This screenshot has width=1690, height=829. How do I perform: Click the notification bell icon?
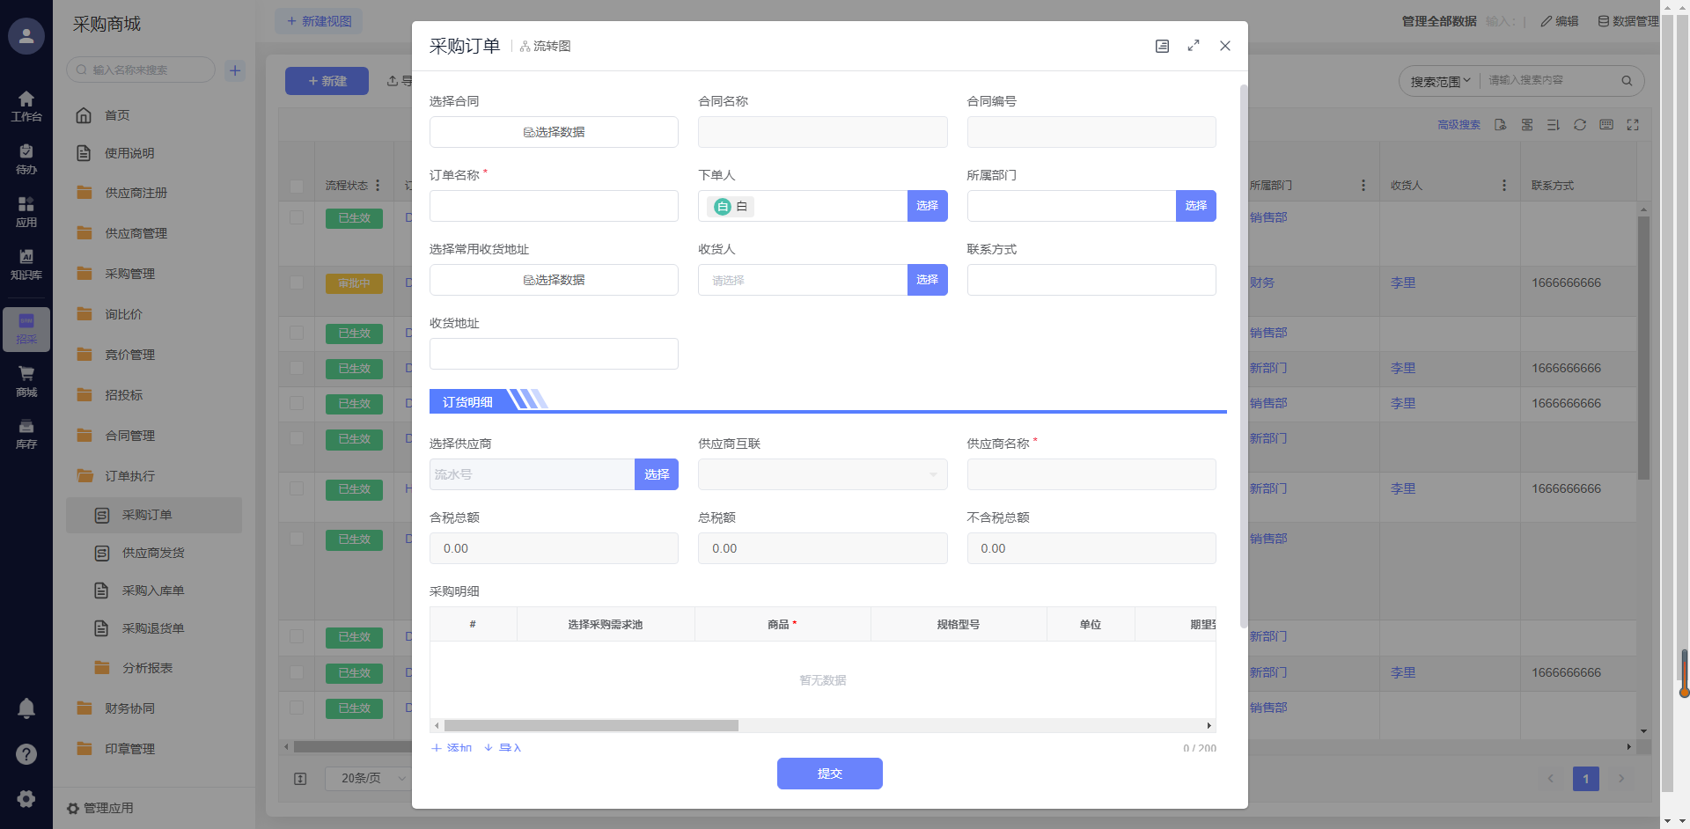pyautogui.click(x=26, y=708)
